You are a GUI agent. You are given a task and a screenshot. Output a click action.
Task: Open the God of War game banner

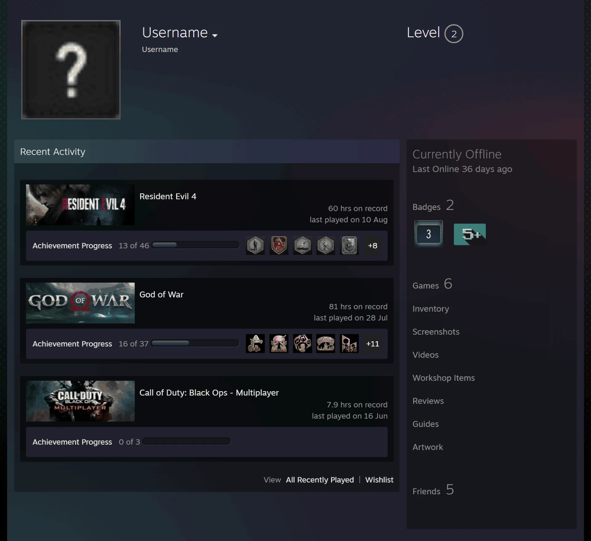[80, 303]
